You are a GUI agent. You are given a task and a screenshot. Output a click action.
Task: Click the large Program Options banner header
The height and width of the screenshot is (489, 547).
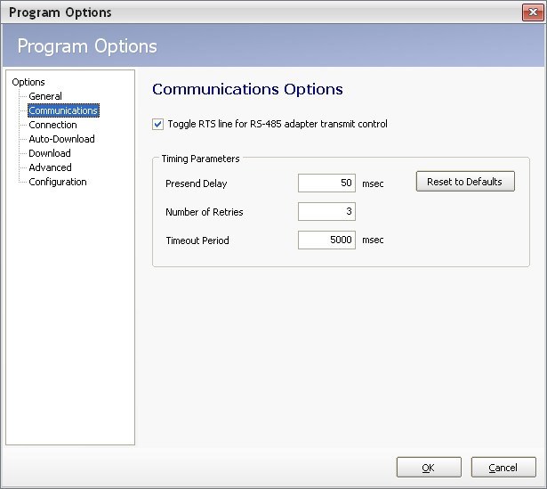coord(87,46)
